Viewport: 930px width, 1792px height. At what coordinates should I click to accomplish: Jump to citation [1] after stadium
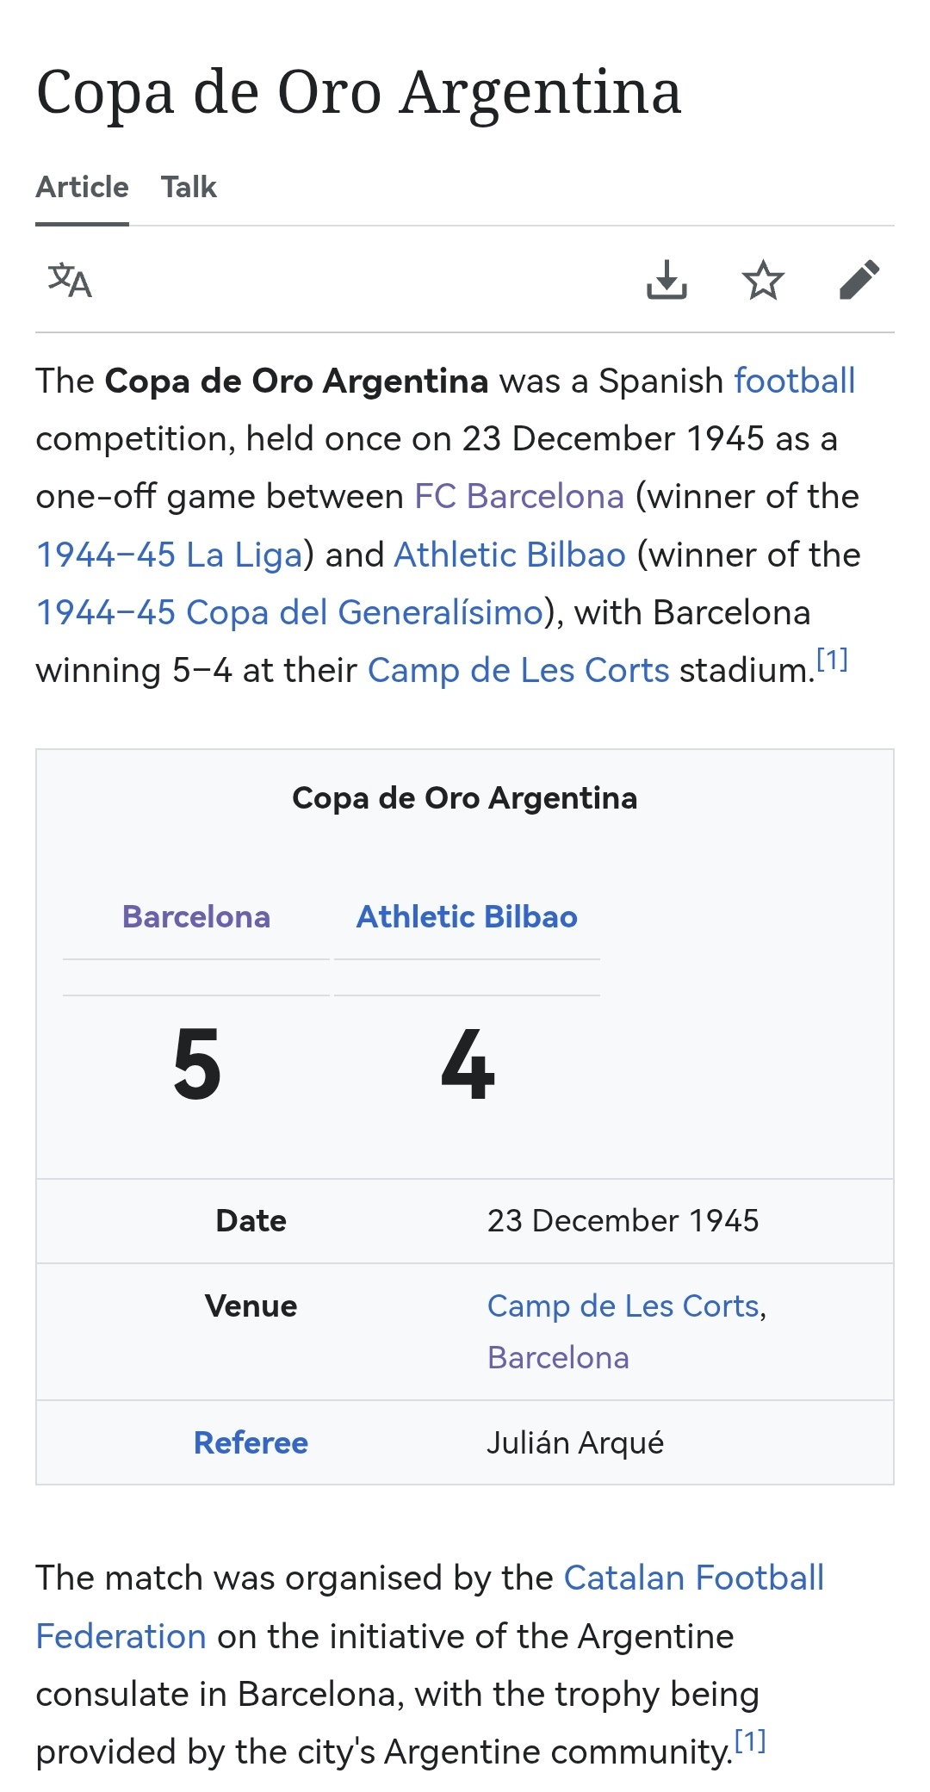point(832,660)
